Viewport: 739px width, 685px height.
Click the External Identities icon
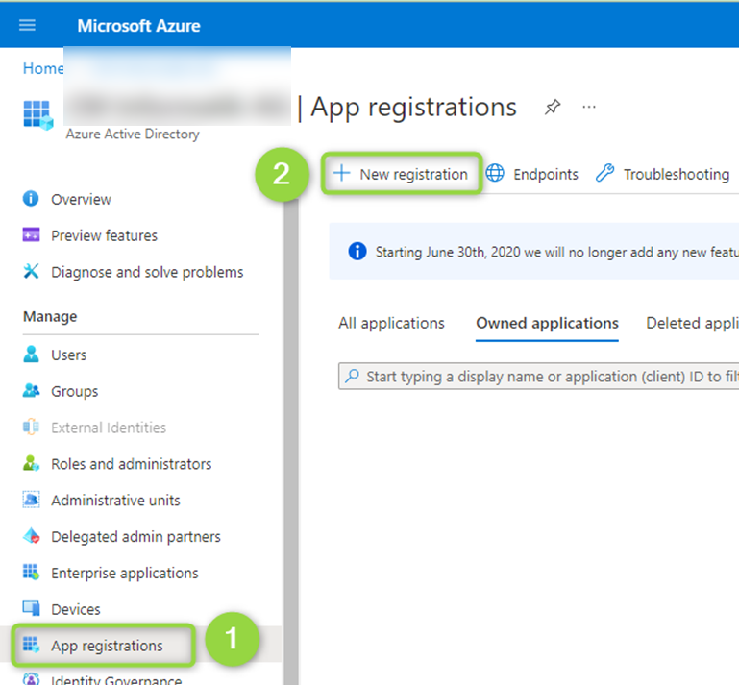(31, 427)
